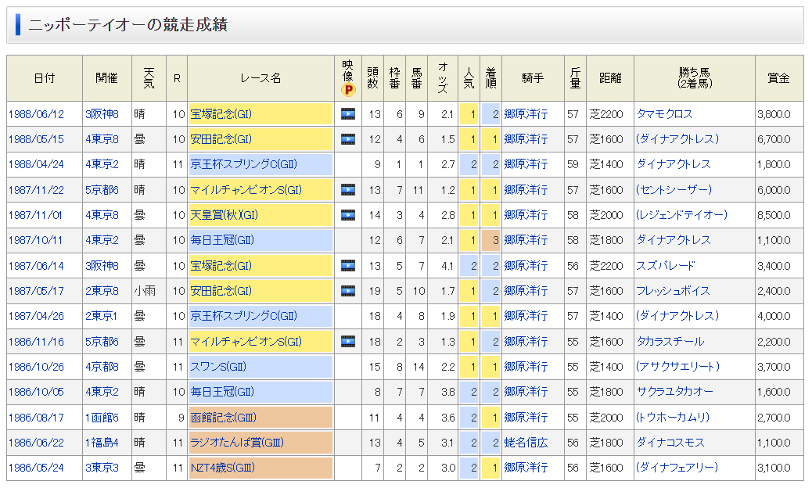812x488 pixels.
Task: Open winning horse タカラスチール link
Action: (670, 342)
